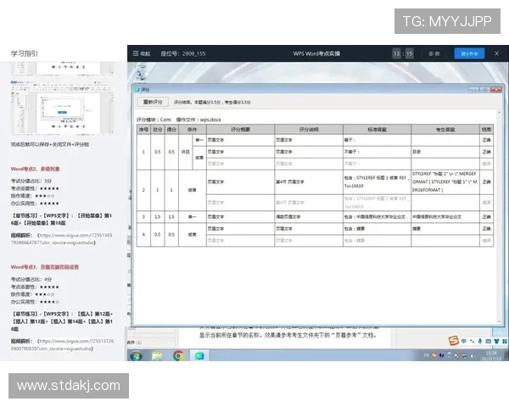
Task: Click the blue submit button in top bar
Action: tap(469, 53)
